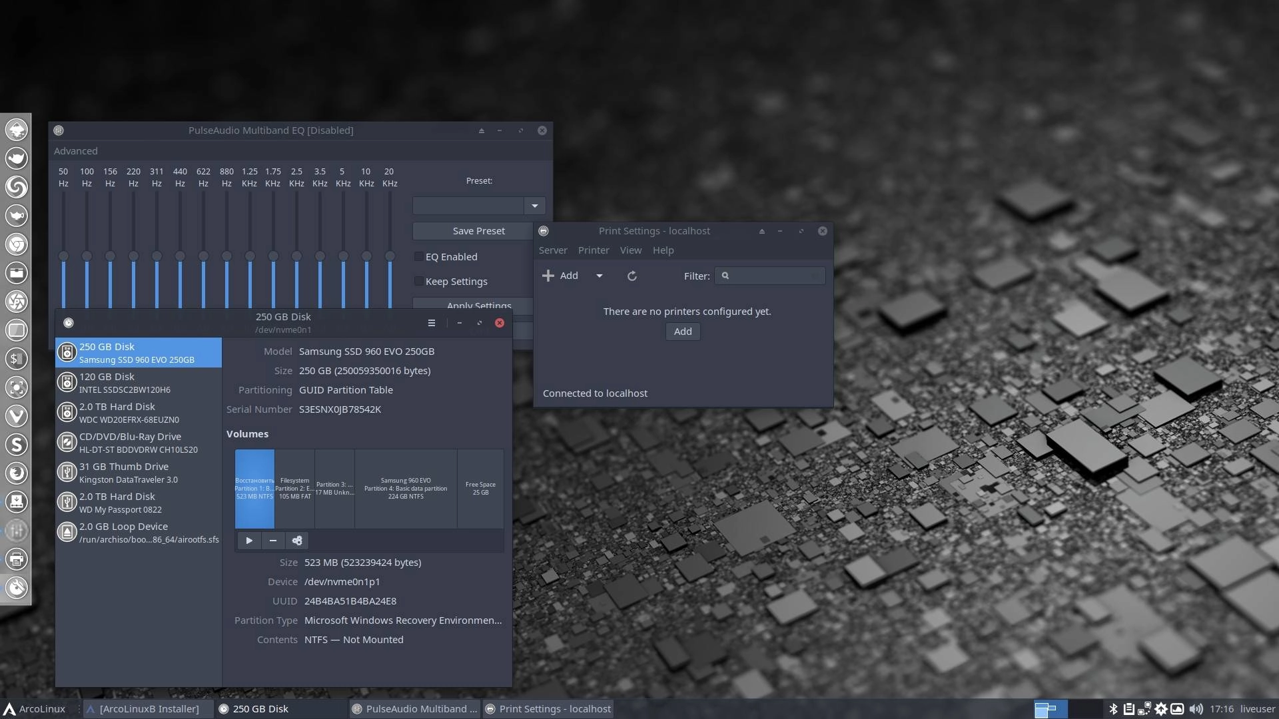Click the Add button below no printers message
Screen dimensions: 1279x719
click(x=683, y=332)
